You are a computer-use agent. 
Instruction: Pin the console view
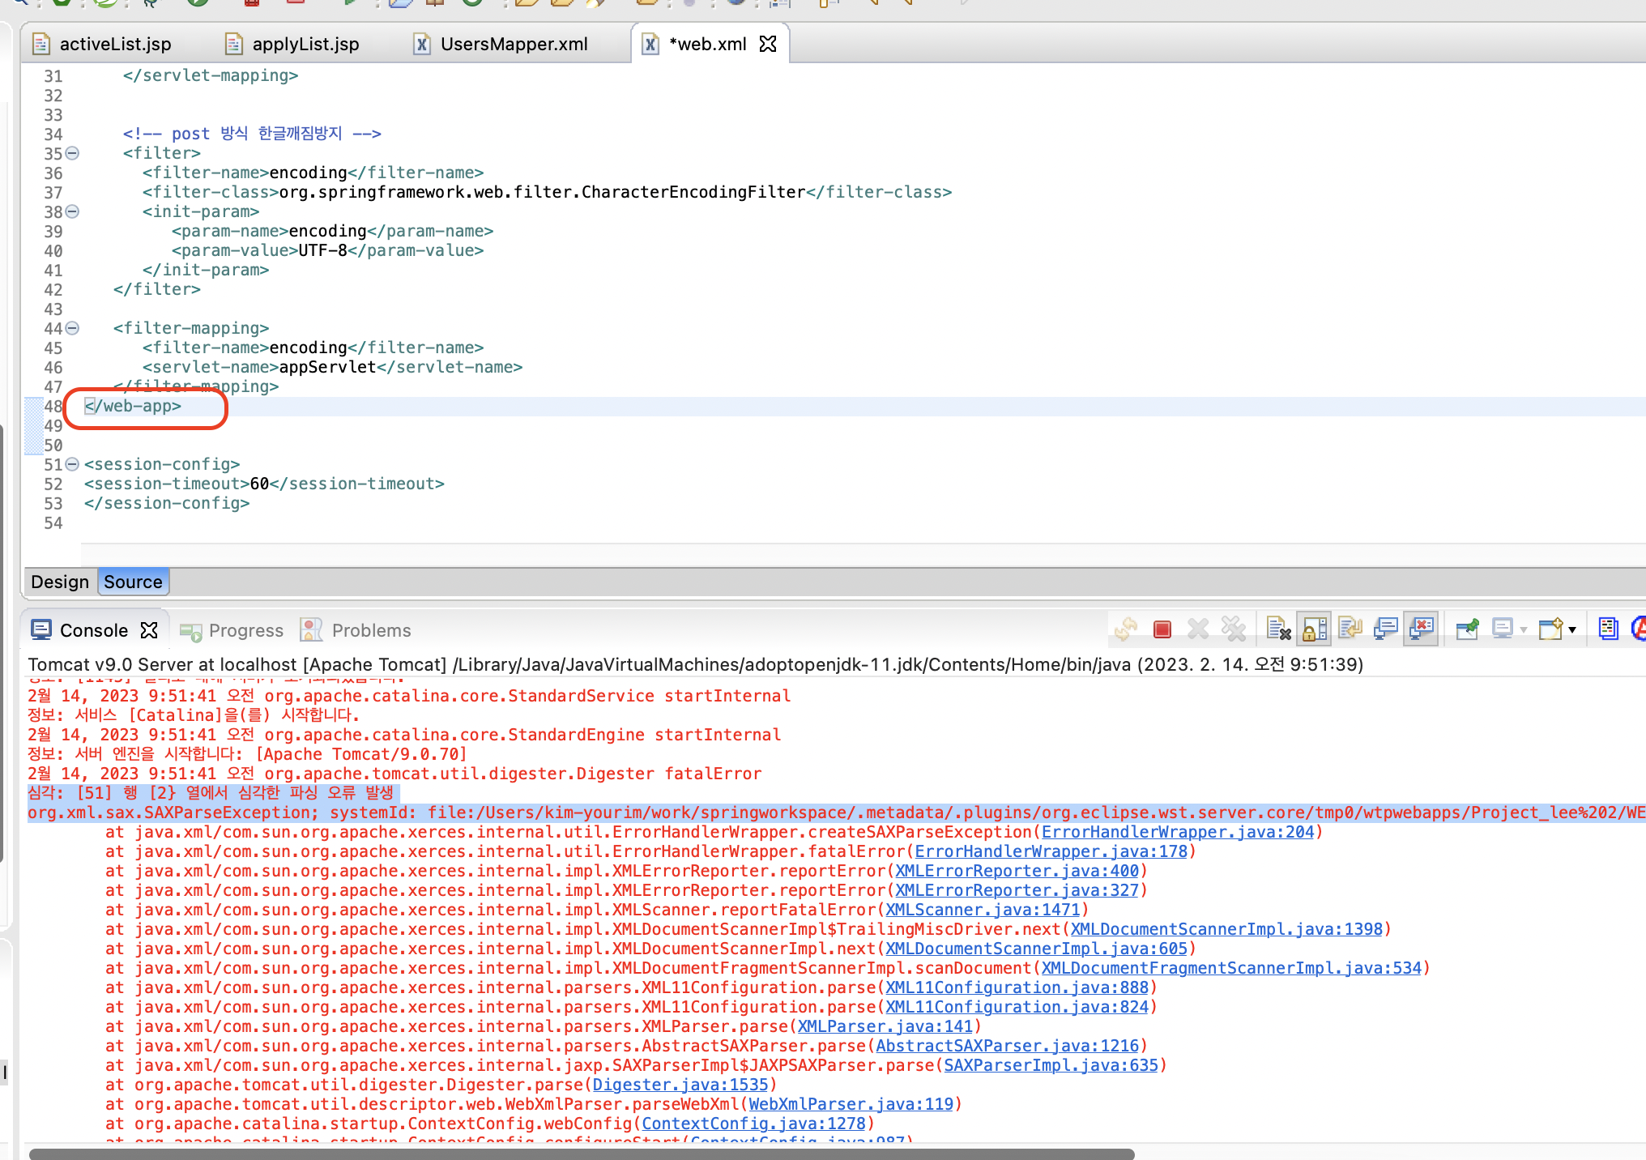click(1467, 629)
